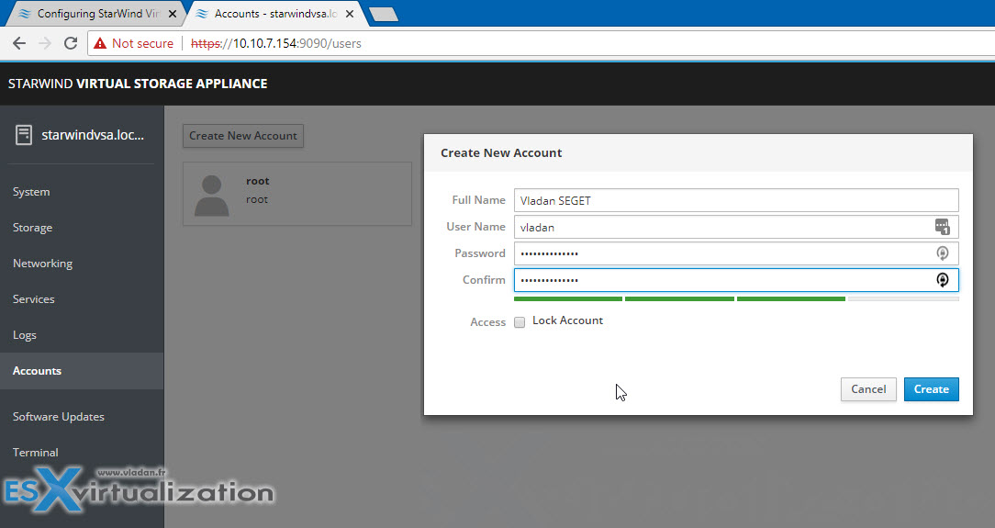The width and height of the screenshot is (995, 528).
Task: Close the Configuring StarWind tab
Action: pos(172,14)
